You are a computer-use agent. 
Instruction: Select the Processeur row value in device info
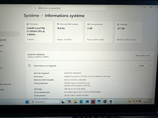pyautogui.click(x=87, y=76)
